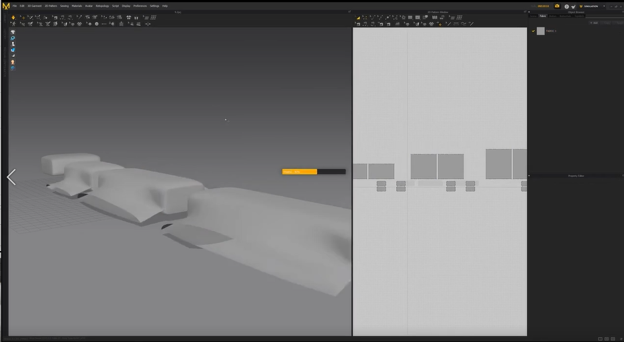624x342 pixels.
Task: Pop out the 3D window with corner icon
Action: 349,12
